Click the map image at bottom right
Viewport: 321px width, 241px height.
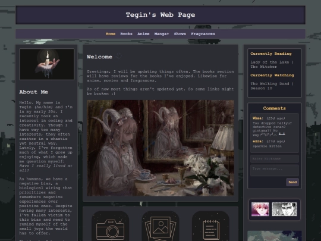[275, 236]
